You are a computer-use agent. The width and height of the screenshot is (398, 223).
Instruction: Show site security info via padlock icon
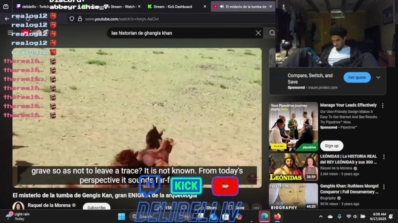click(80, 19)
